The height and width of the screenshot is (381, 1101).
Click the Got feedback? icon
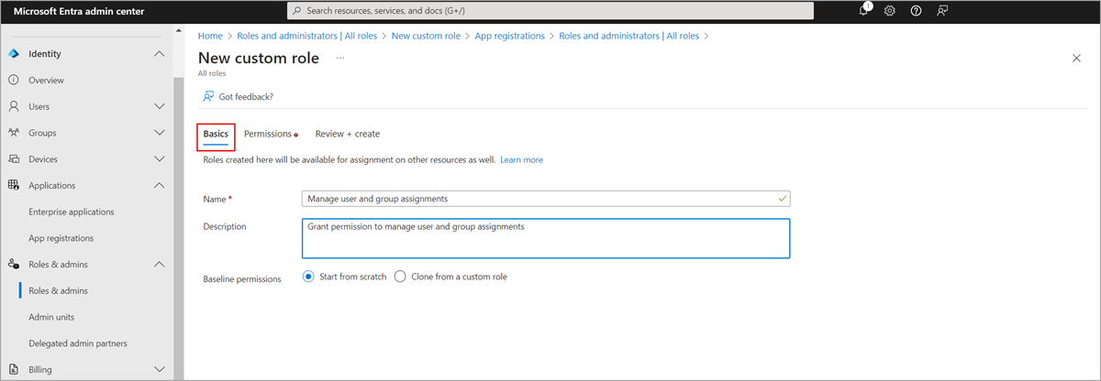(209, 96)
